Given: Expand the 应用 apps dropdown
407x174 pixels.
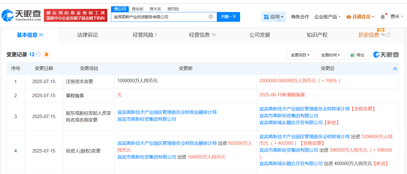Looking at the screenshot, I should [273, 17].
